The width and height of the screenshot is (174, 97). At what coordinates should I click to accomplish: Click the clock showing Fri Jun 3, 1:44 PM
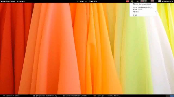pos(87,1)
